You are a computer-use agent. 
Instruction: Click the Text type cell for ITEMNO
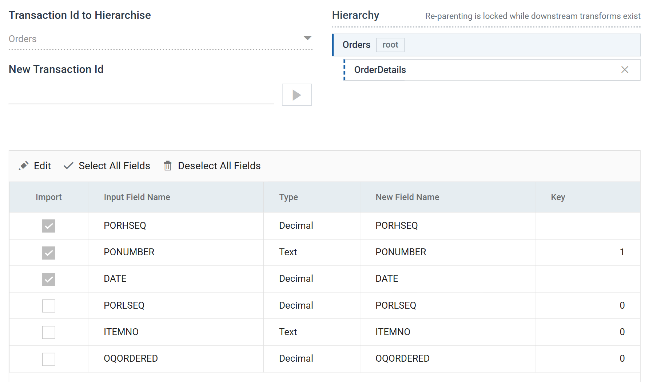point(312,332)
